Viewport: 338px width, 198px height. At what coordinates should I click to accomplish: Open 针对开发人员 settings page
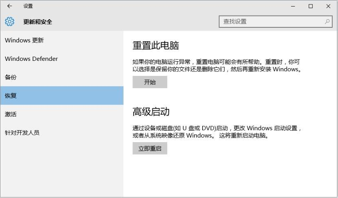pos(62,133)
